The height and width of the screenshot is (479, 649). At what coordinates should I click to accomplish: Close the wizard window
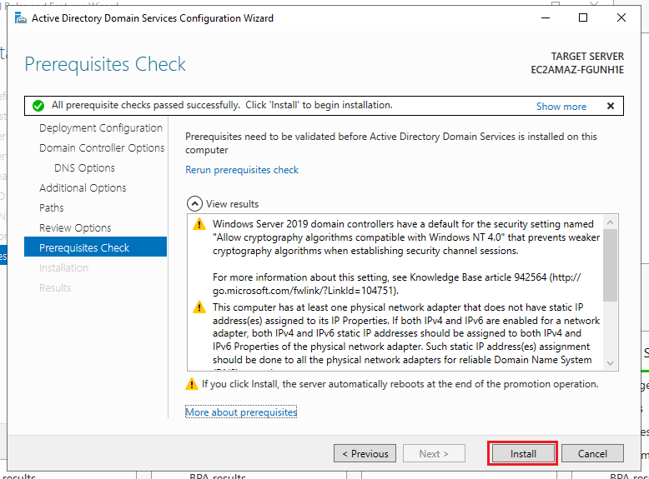pyautogui.click(x=621, y=17)
